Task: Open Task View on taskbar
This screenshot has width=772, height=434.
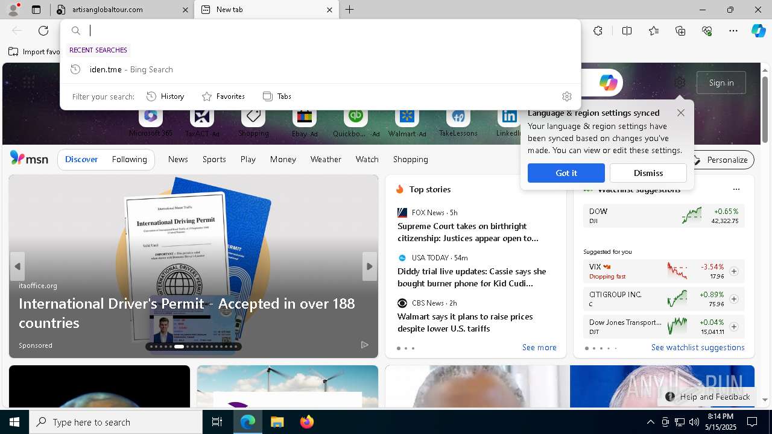Action: click(x=217, y=422)
